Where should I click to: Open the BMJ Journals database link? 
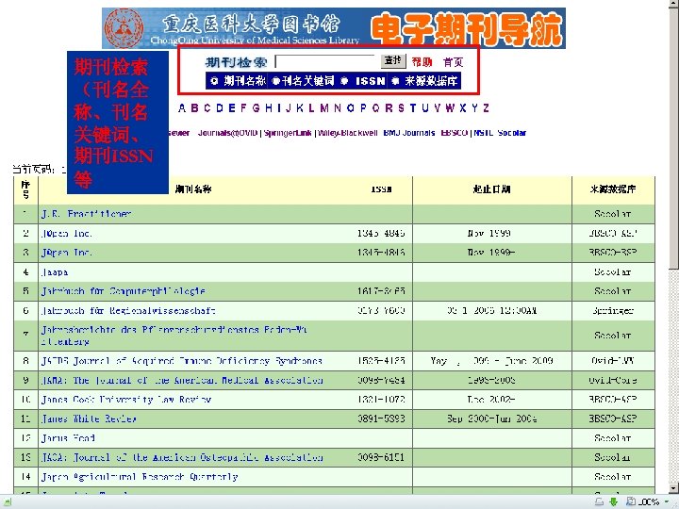click(408, 133)
